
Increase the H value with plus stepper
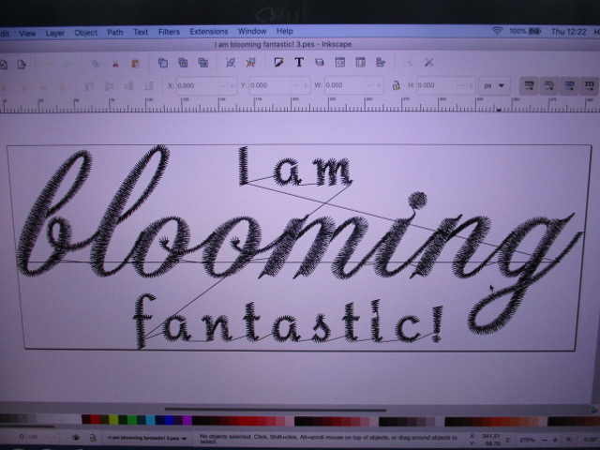(x=472, y=85)
